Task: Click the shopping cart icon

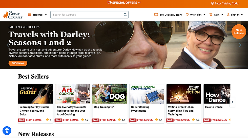Action: point(211,15)
